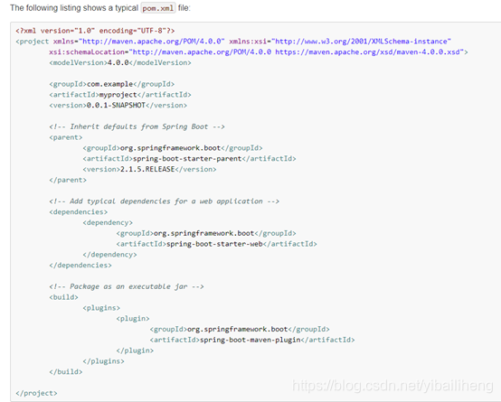Click the xsi:schemaLocation attribute value
This screenshot has width=501, height=402.
click(298, 52)
